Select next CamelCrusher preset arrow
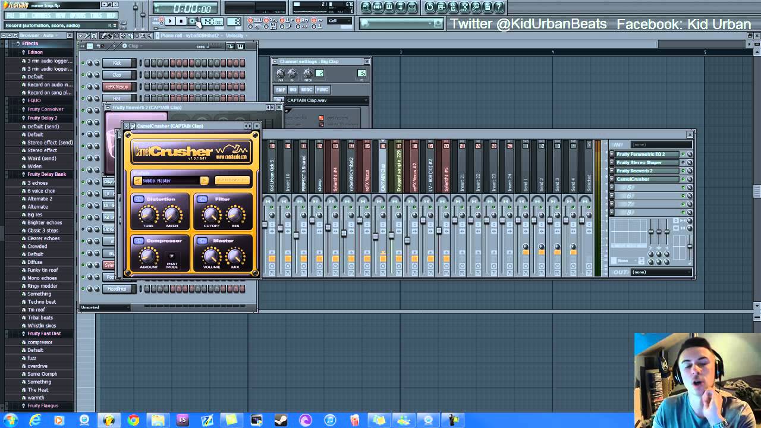This screenshot has width=761, height=428. click(x=205, y=180)
